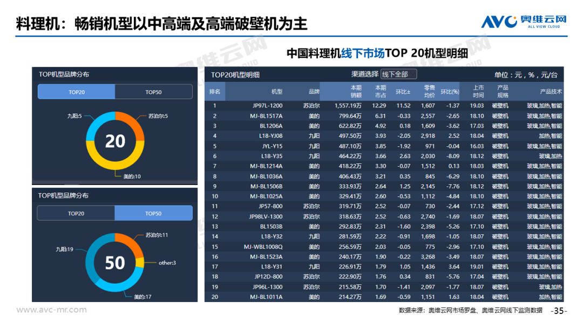
Task: Select TOP50 tab above the 20 donut chart
Action: [x=153, y=92]
